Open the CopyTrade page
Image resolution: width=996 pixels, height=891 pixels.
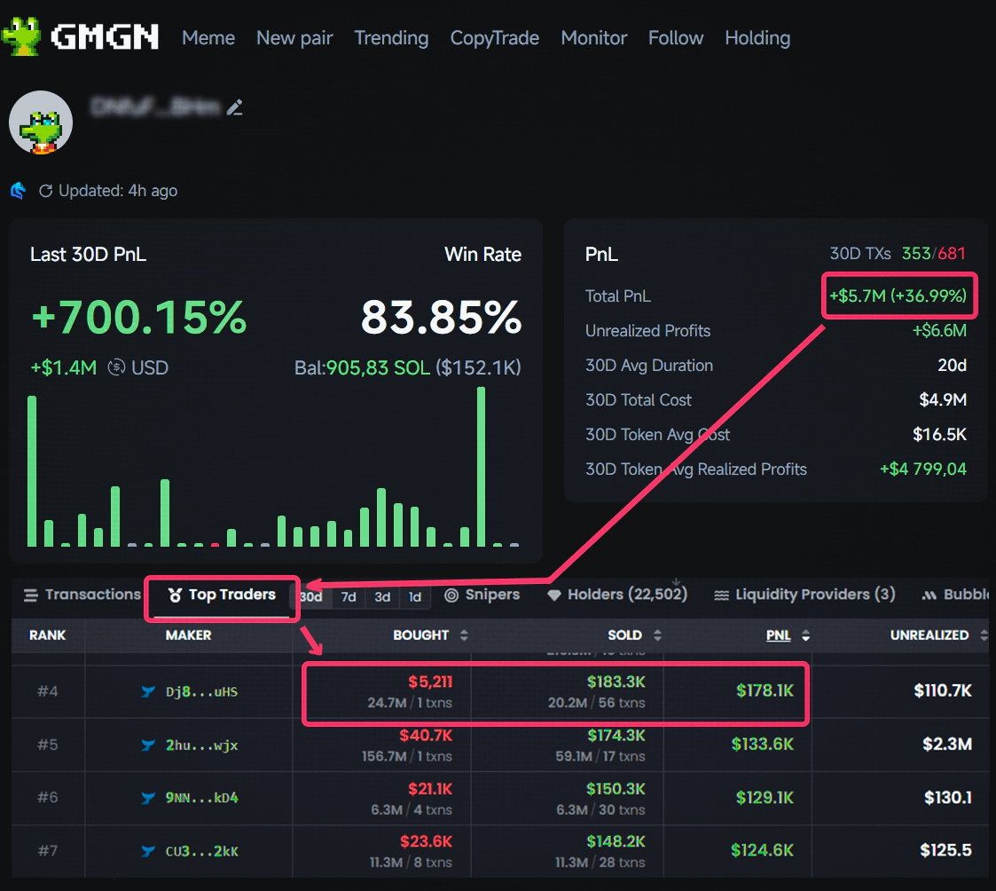pyautogui.click(x=495, y=38)
